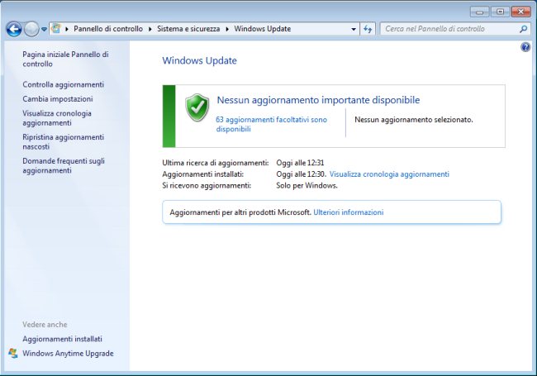Open Cambia impostazioni
The height and width of the screenshot is (376, 537).
click(58, 98)
